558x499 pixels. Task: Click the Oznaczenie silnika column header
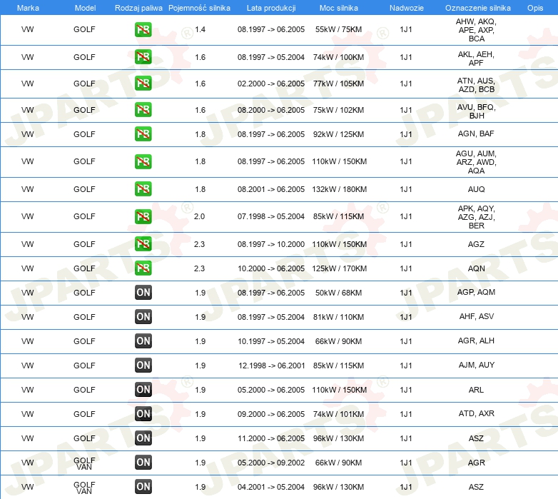coord(477,8)
